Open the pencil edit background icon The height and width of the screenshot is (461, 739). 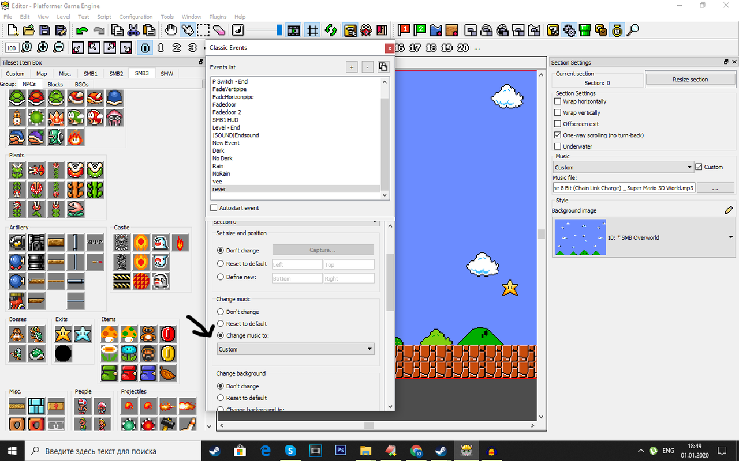729,210
